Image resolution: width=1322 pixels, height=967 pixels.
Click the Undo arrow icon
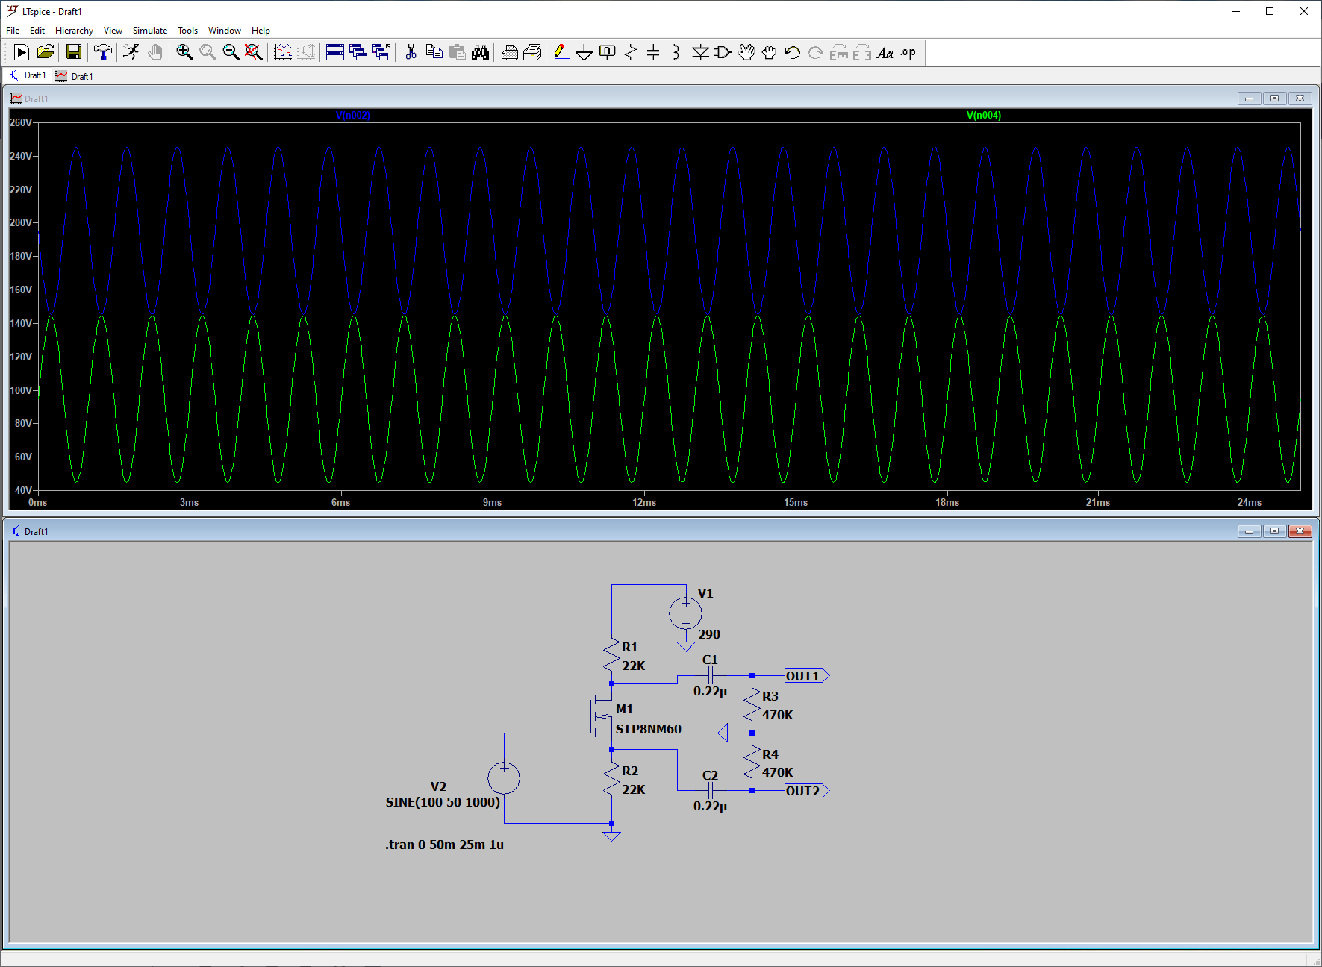tap(793, 52)
